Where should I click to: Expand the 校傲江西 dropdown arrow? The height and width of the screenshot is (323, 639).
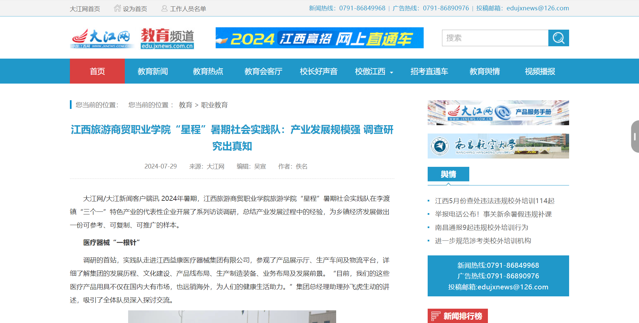(x=391, y=72)
